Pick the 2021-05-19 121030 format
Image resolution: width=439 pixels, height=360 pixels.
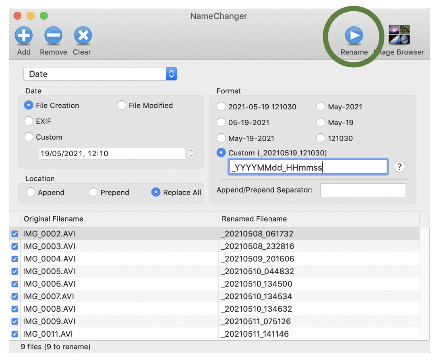click(x=221, y=106)
